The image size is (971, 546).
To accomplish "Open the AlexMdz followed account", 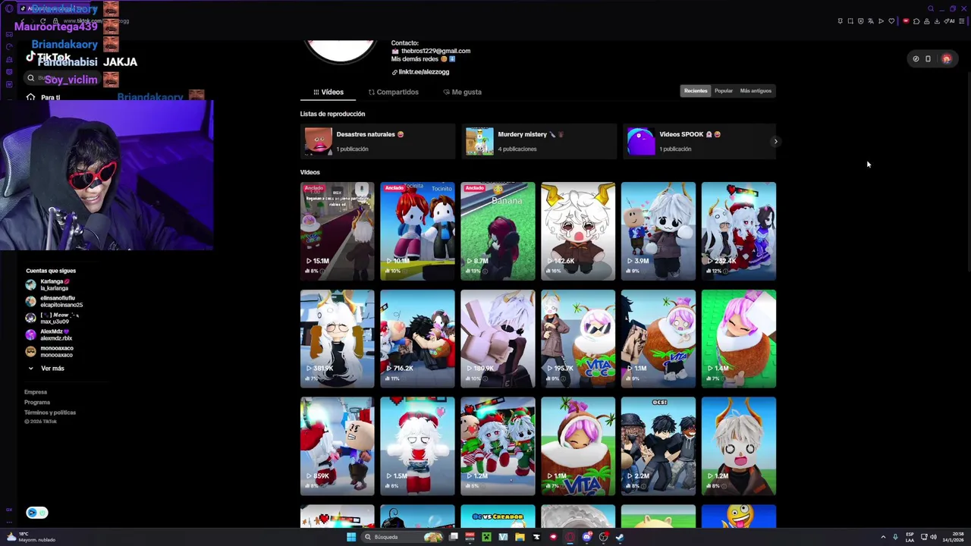I will point(49,335).
